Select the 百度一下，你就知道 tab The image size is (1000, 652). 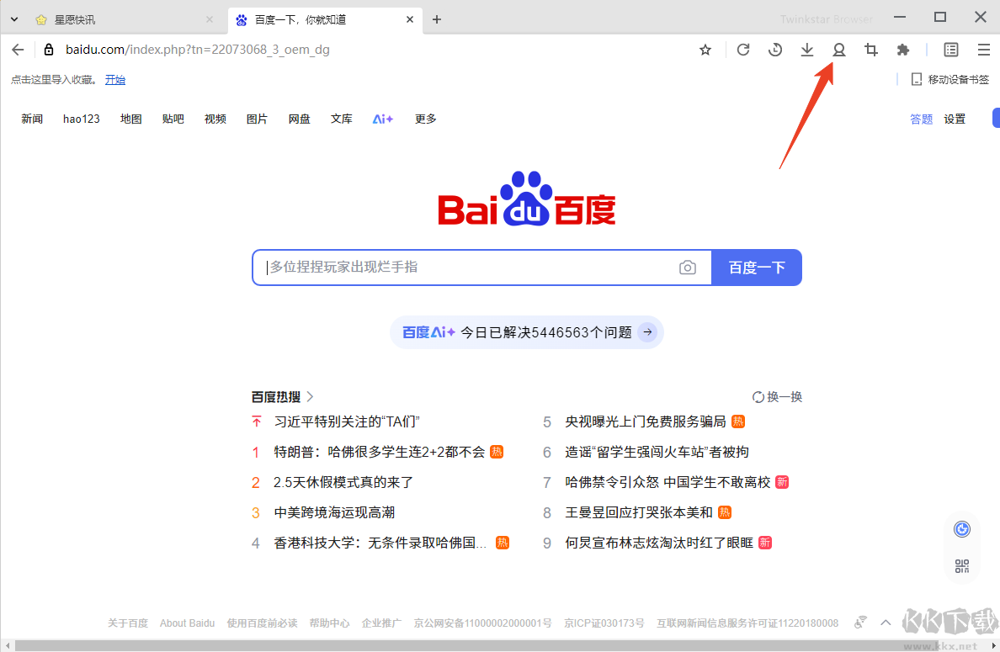coord(325,19)
